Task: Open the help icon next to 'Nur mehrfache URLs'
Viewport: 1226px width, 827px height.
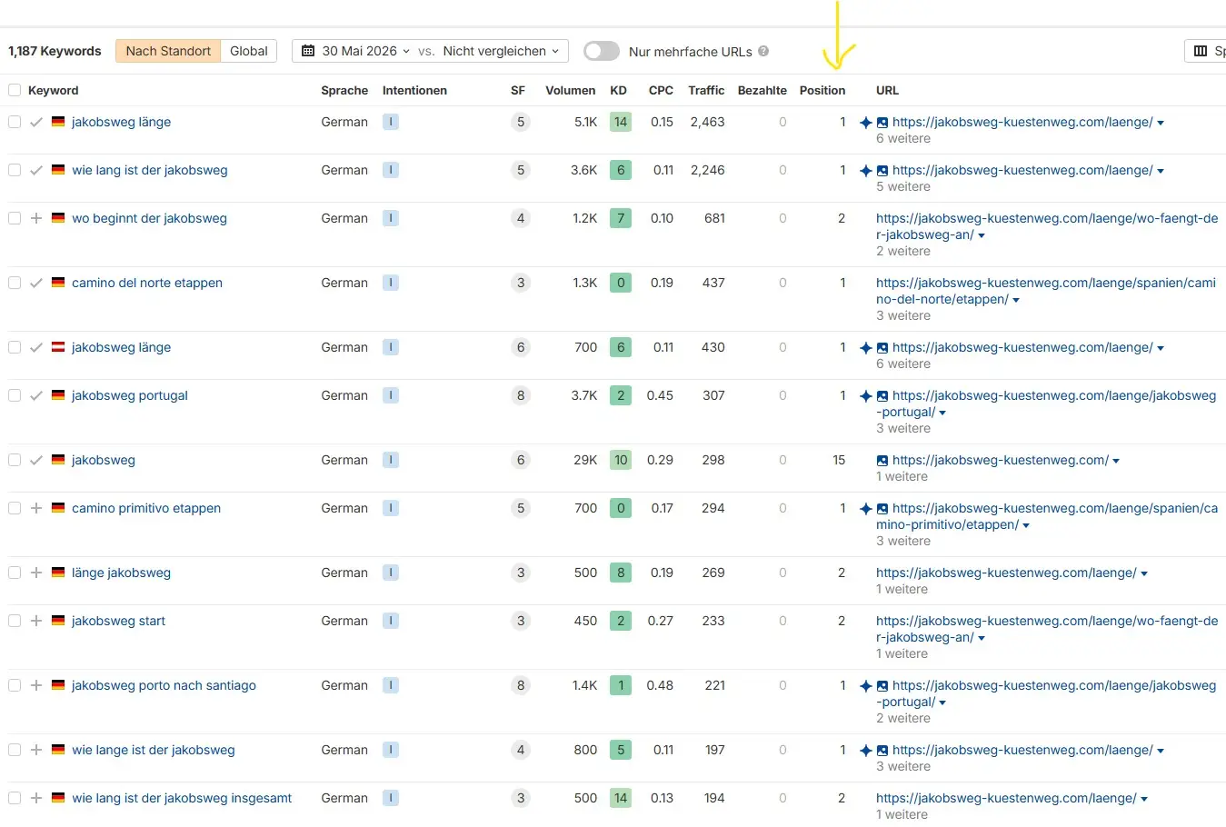Action: coord(763,51)
